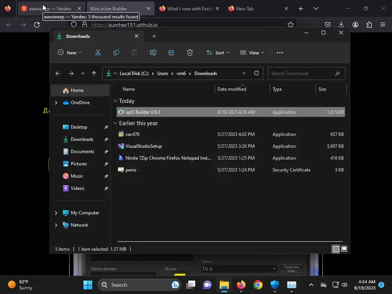
Task: Open a new Firefox tab
Action: tap(301, 9)
